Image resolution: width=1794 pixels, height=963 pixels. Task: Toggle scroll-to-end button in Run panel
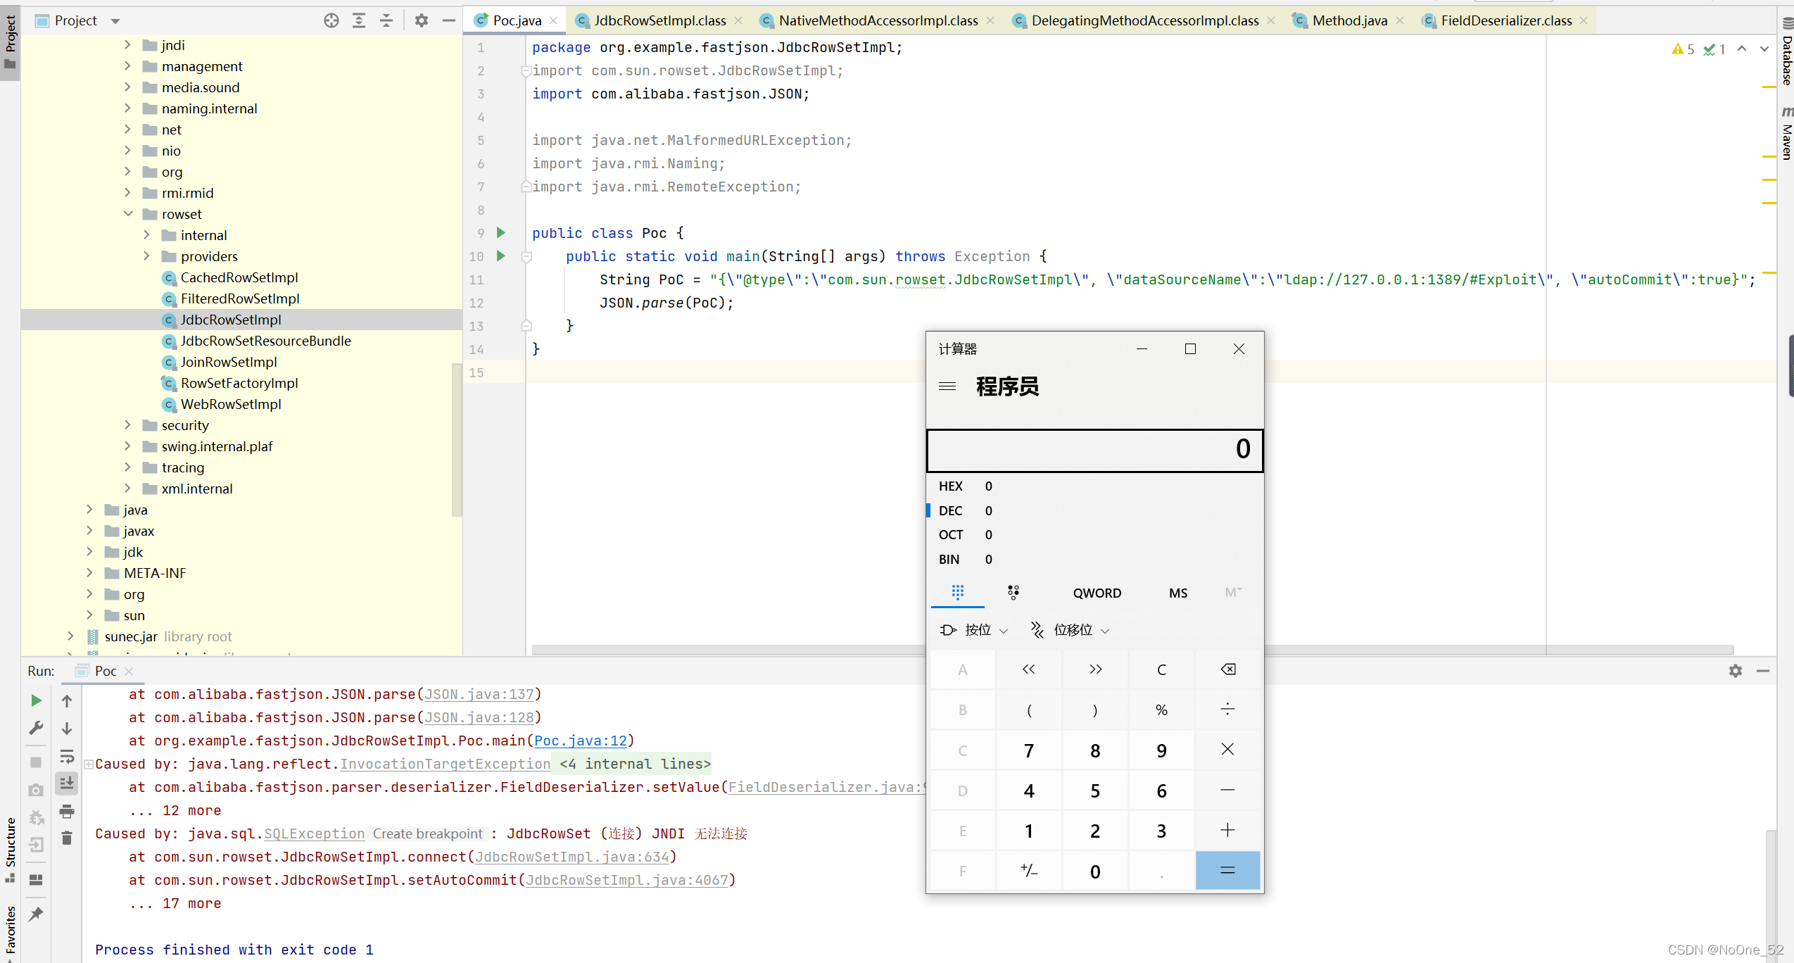coord(67,783)
